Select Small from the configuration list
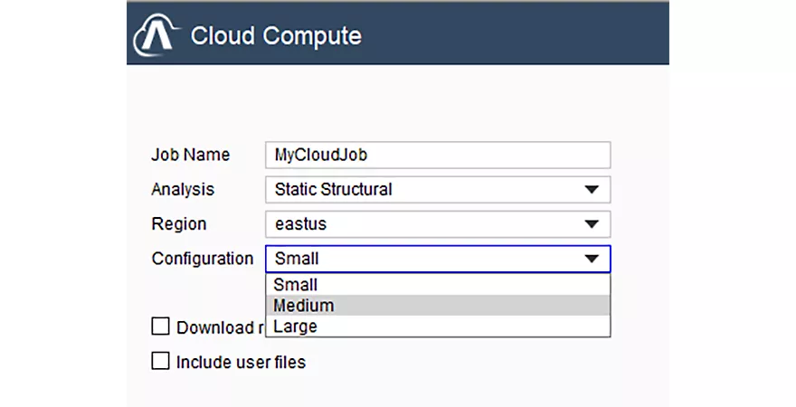Image resolution: width=796 pixels, height=407 pixels. click(x=438, y=285)
